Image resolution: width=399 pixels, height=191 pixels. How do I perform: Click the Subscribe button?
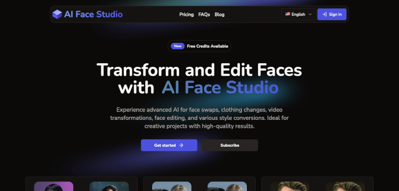click(x=230, y=145)
